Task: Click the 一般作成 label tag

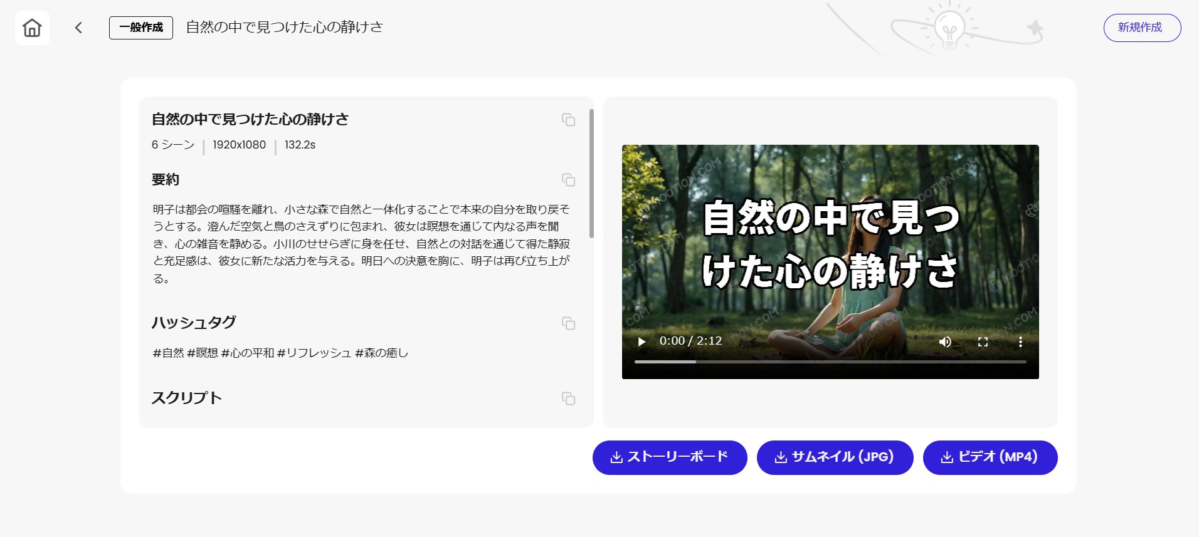Action: point(141,28)
